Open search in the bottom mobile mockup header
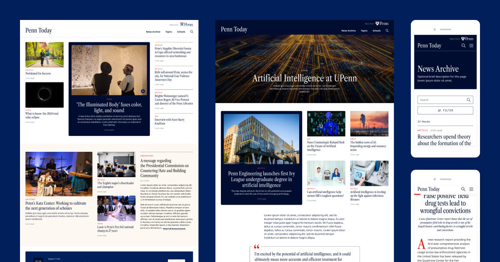The width and height of the screenshot is (500, 262). (x=463, y=189)
